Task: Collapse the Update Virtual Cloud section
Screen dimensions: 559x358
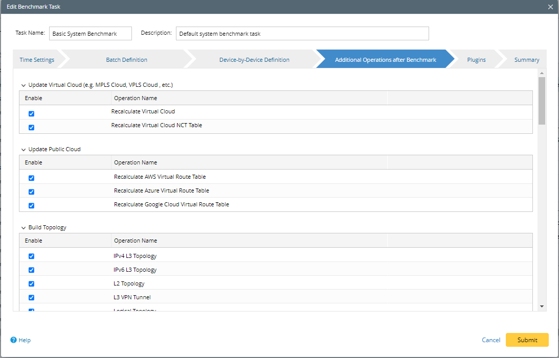Action: 23,85
